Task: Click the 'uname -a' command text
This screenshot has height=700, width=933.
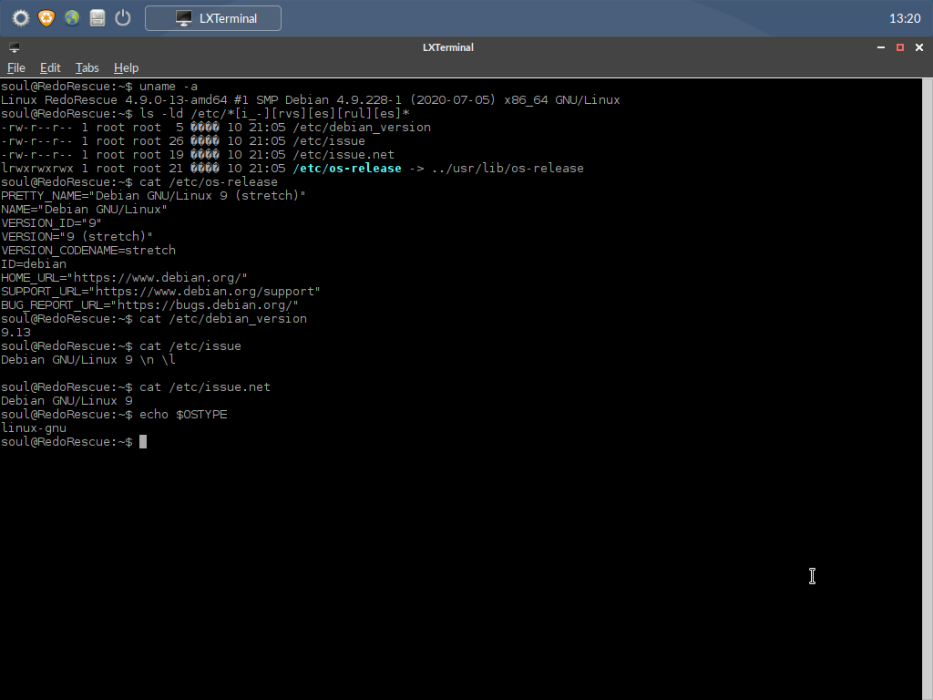Action: click(169, 87)
